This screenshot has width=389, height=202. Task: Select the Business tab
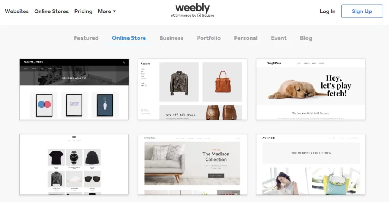tap(171, 38)
